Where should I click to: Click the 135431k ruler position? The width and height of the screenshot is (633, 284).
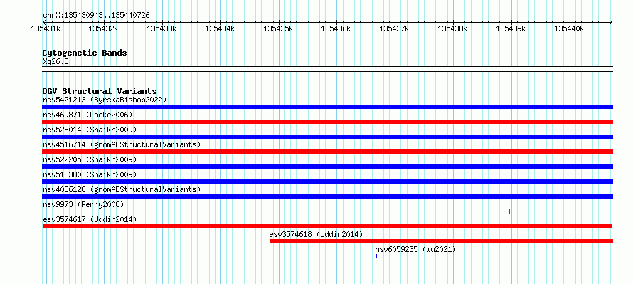click(46, 28)
